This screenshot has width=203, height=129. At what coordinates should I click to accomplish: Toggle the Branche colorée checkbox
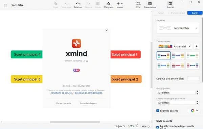158,111
